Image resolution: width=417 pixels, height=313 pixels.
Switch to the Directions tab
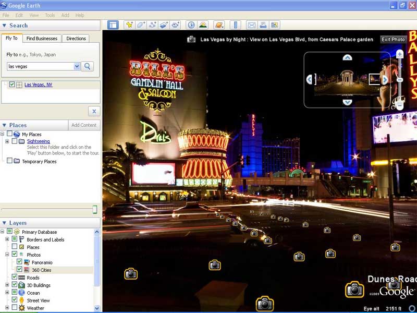pos(76,39)
